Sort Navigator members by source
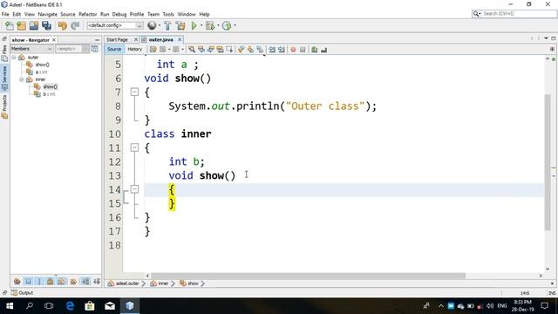The width and height of the screenshot is (558, 314). pyautogui.click(x=97, y=282)
